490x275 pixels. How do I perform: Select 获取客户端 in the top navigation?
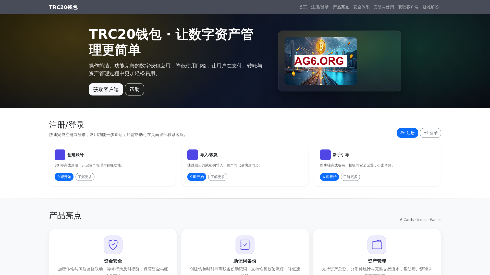pyautogui.click(x=408, y=7)
